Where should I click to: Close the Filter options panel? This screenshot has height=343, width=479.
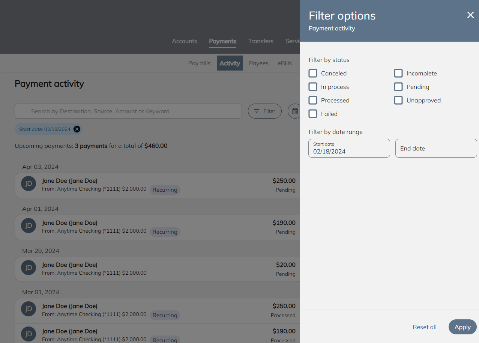pos(470,15)
